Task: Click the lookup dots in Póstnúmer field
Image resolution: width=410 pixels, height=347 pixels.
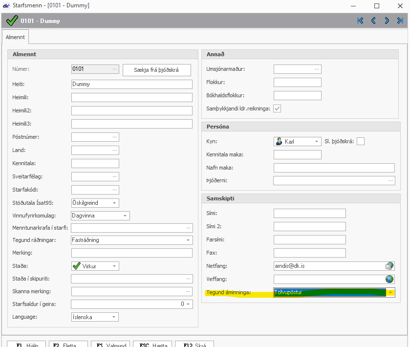Action: (114, 137)
